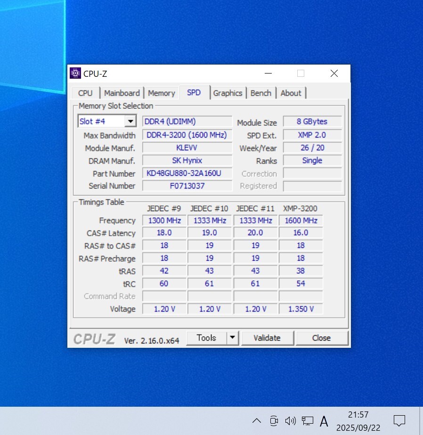
Task: Open the taskbar clock showing 21:57
Action: click(x=358, y=421)
